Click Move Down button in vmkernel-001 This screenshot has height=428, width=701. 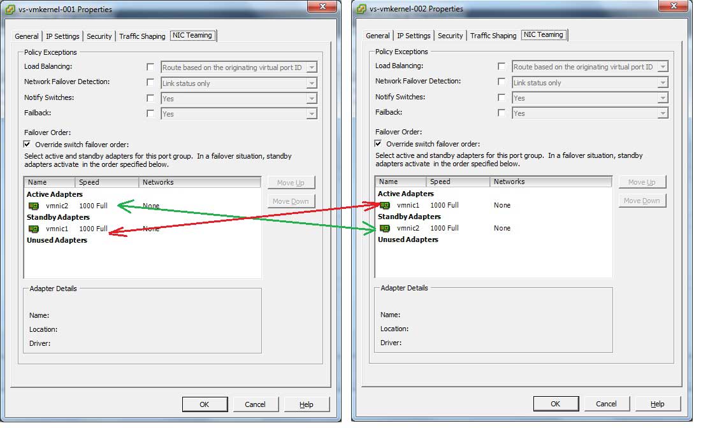291,201
